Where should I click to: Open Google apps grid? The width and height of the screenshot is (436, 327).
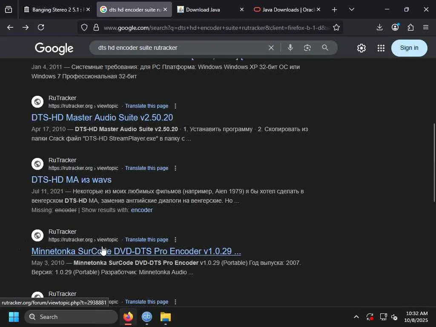381,48
